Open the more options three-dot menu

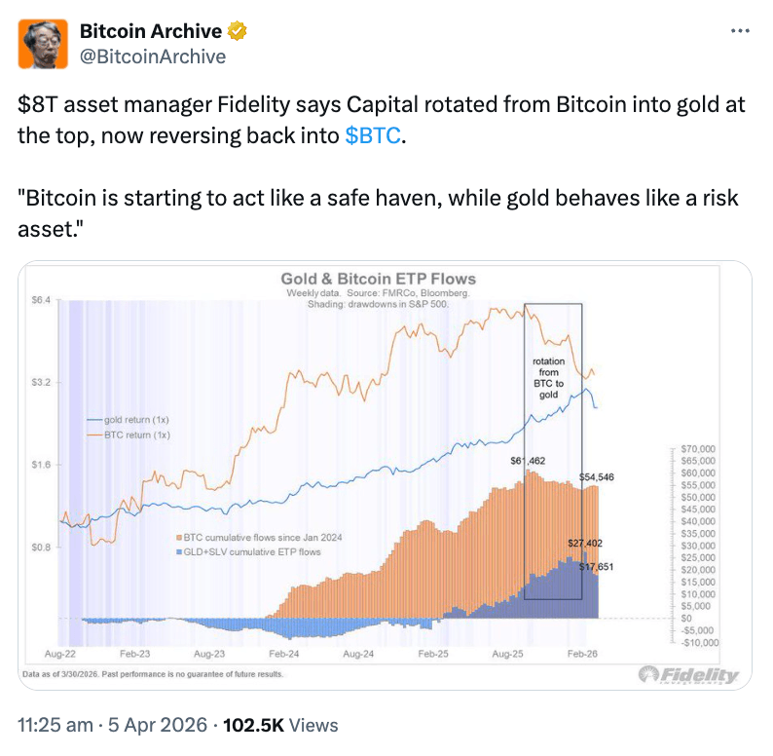pos(740,31)
